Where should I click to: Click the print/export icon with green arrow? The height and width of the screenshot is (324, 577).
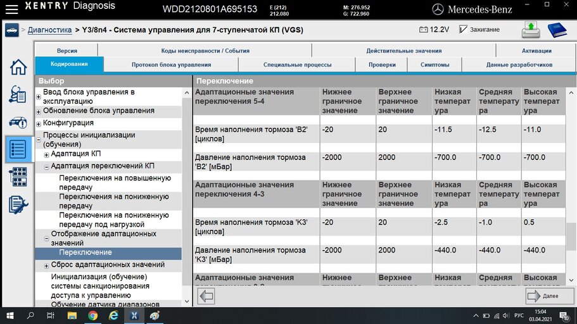coord(531,30)
